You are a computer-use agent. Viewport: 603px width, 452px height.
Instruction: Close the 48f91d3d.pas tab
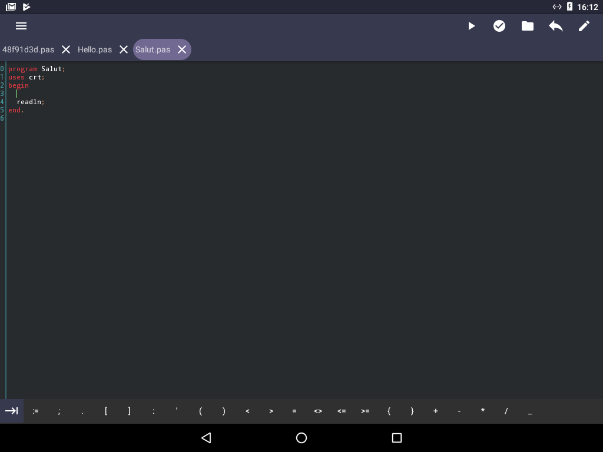coord(66,49)
